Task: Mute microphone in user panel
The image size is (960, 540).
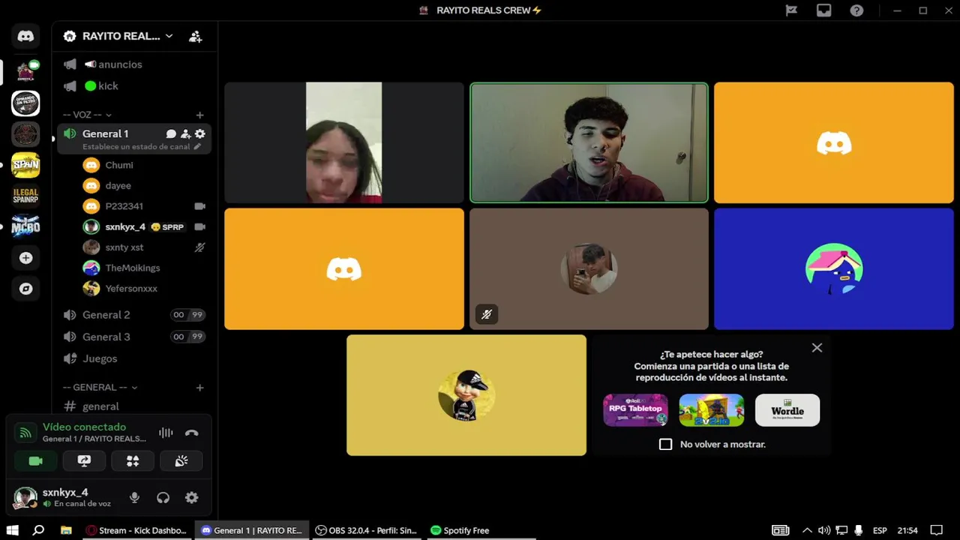Action: coord(134,498)
